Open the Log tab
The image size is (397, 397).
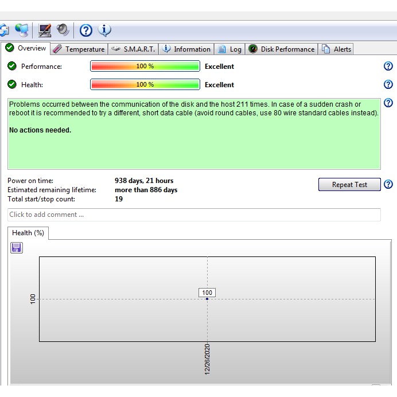click(x=230, y=49)
